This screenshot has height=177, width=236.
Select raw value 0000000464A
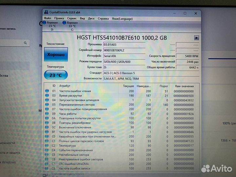(184, 132)
